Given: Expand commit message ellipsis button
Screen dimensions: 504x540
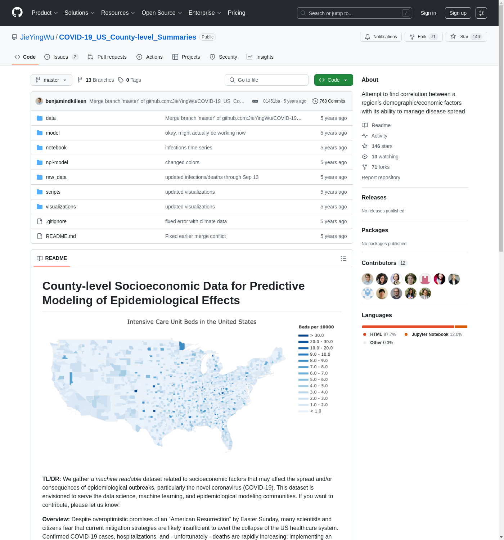Looking at the screenshot, I should coord(255,101).
